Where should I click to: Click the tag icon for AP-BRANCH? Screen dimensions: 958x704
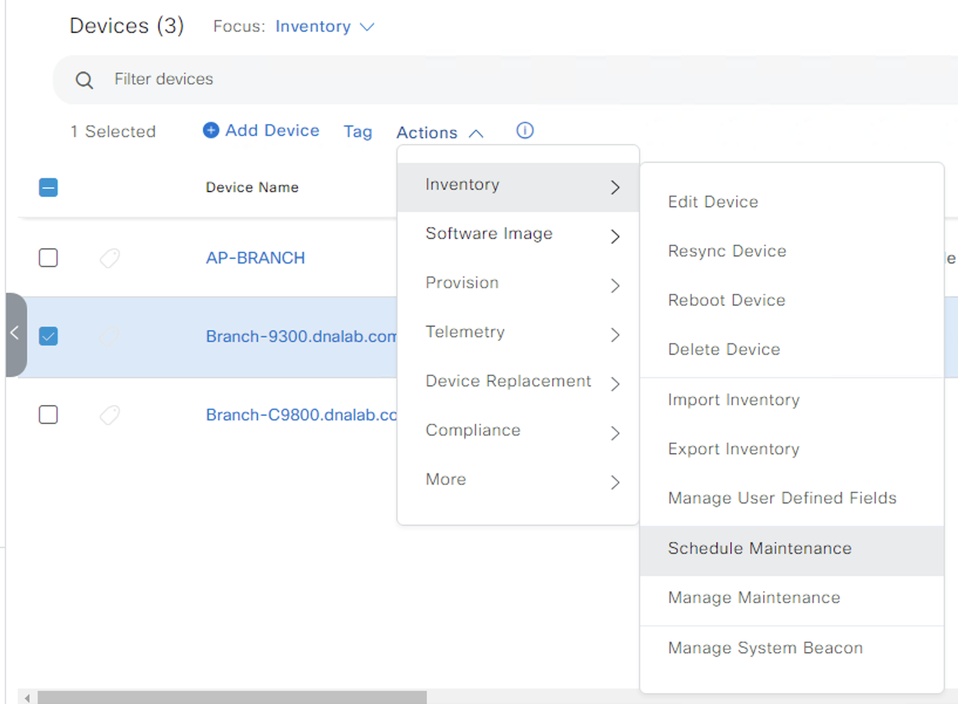click(110, 258)
